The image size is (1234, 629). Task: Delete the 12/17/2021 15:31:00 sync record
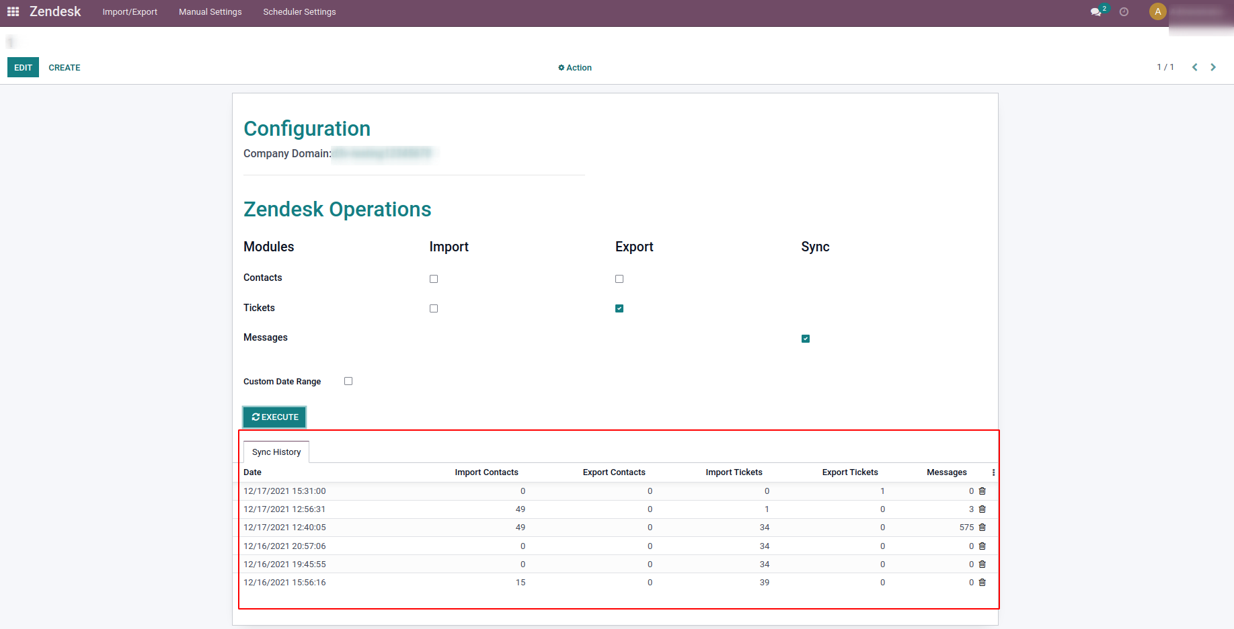982,491
